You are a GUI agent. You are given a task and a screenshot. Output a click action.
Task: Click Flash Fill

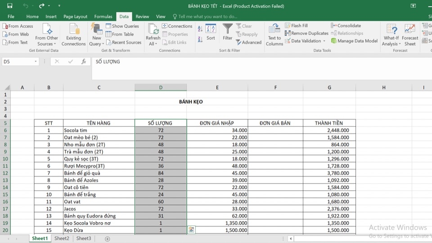coord(296,26)
